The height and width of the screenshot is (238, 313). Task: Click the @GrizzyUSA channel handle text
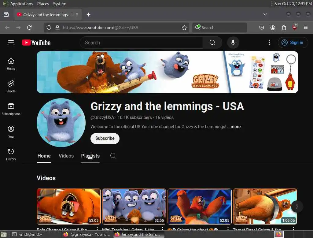point(102,117)
